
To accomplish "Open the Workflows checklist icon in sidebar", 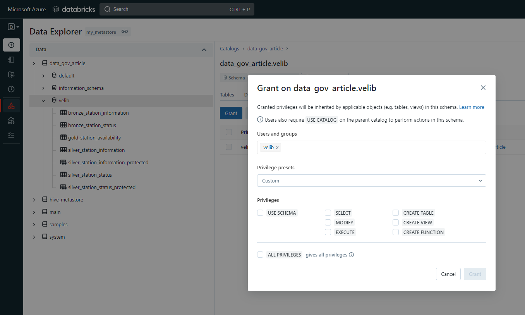I will (11, 135).
